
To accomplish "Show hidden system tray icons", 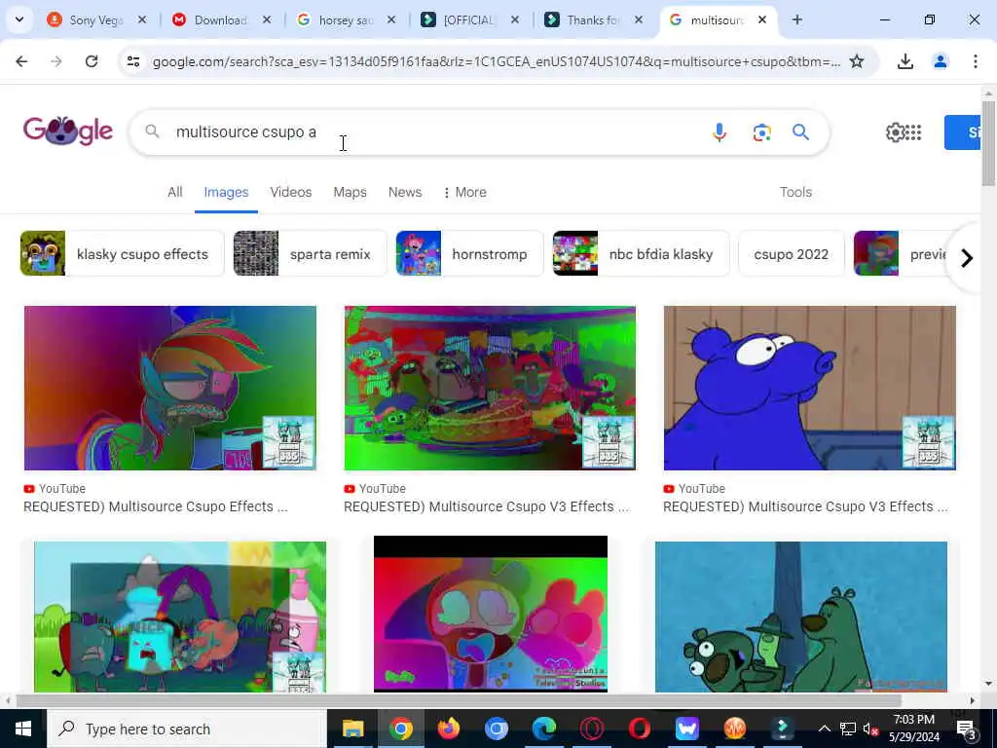I will (824, 729).
